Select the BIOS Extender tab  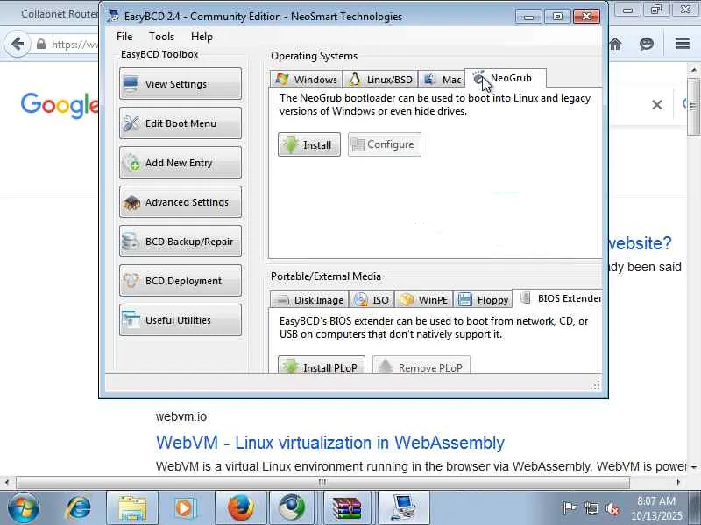(558, 298)
